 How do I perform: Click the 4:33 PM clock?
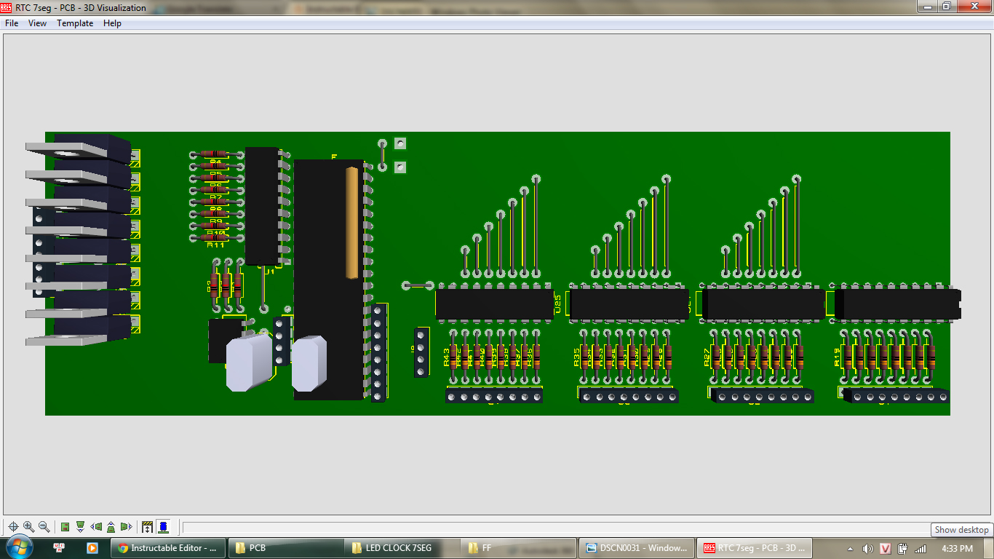[956, 548]
